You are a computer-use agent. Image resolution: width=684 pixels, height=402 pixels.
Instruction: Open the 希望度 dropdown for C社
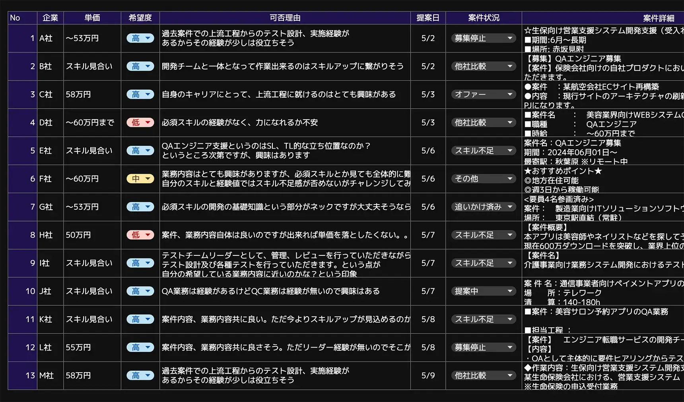[140, 95]
